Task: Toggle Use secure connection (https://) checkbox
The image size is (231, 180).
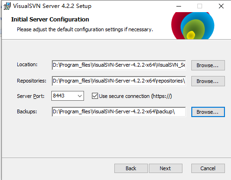Action: point(95,96)
